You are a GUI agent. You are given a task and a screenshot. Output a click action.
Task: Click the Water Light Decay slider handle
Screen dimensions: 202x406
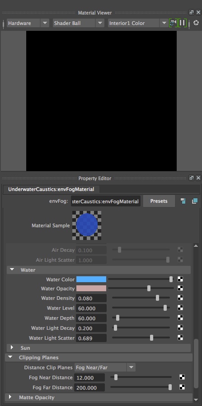coord(115,328)
